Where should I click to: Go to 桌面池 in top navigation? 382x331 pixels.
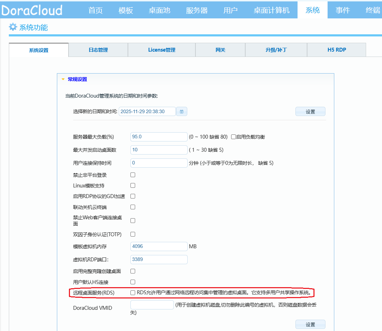click(159, 10)
